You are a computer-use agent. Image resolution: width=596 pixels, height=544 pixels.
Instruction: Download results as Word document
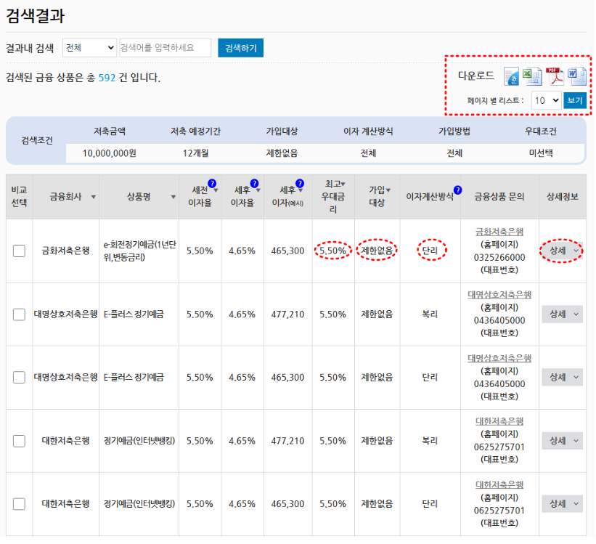[576, 76]
